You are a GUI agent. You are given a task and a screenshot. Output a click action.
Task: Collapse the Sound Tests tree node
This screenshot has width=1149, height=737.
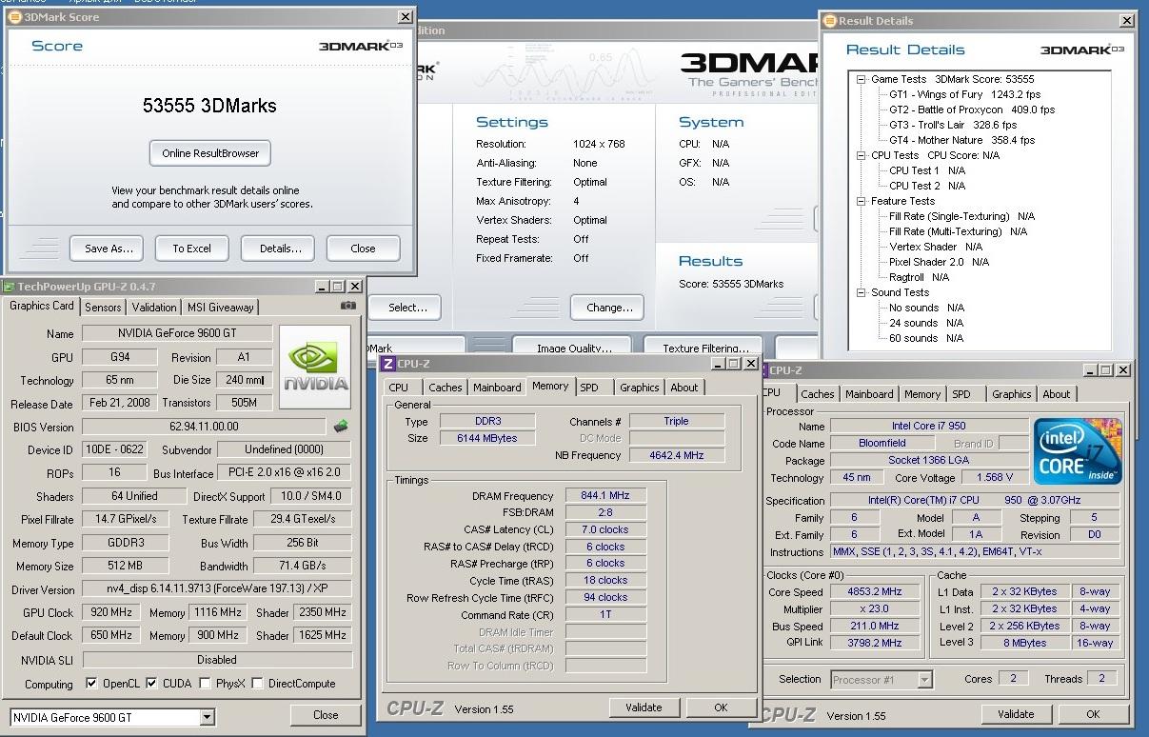pos(861,292)
